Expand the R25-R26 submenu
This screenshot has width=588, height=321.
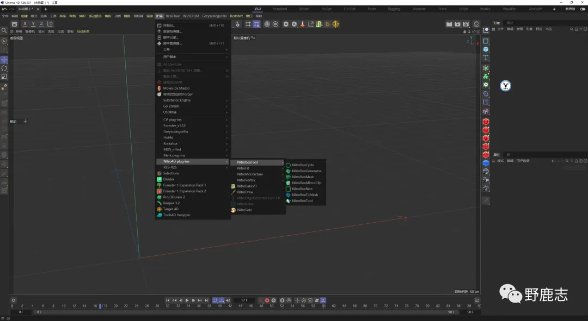[193, 167]
